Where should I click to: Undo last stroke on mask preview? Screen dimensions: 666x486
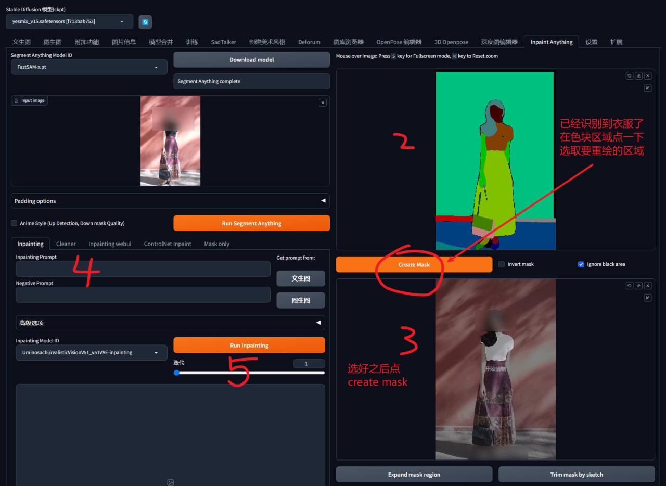pos(630,286)
